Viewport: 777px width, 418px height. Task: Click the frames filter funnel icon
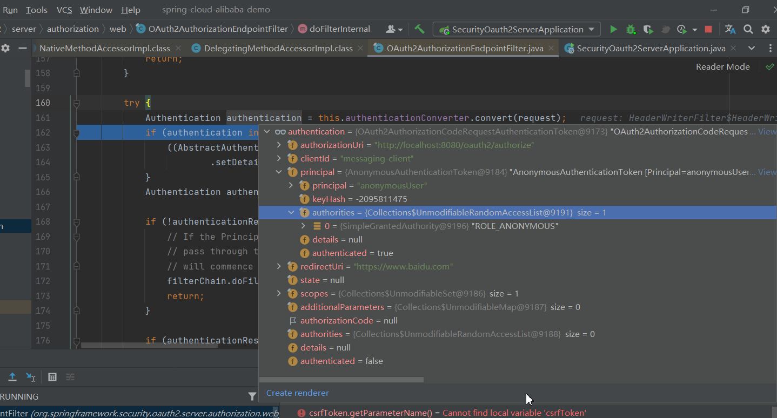point(252,396)
